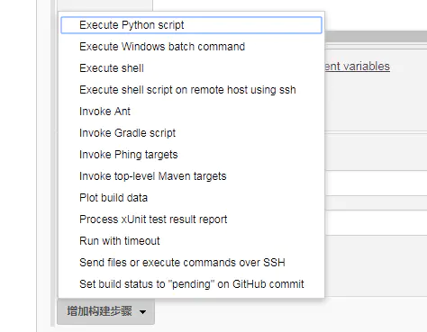
Task: Select Process xUnit test result report
Action: pos(191,220)
